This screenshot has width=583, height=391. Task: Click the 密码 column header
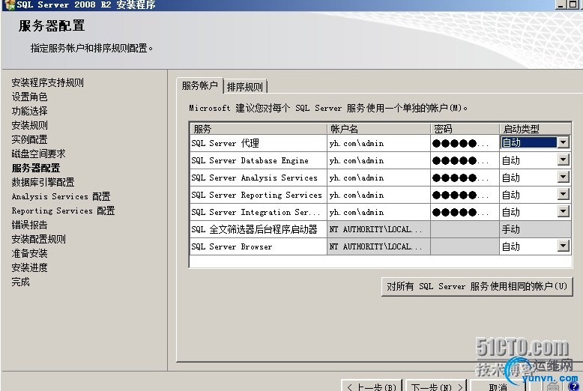coord(465,129)
